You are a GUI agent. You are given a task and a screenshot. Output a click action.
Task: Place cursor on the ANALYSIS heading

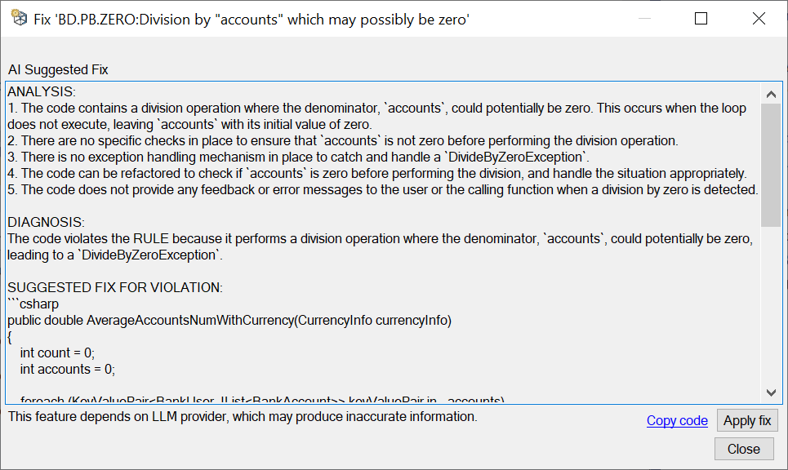(x=42, y=92)
